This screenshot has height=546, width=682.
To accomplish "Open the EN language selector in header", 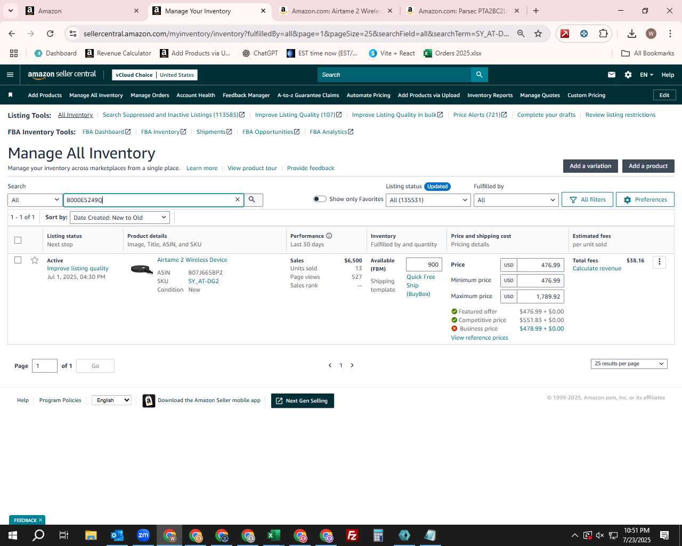I will [x=646, y=75].
